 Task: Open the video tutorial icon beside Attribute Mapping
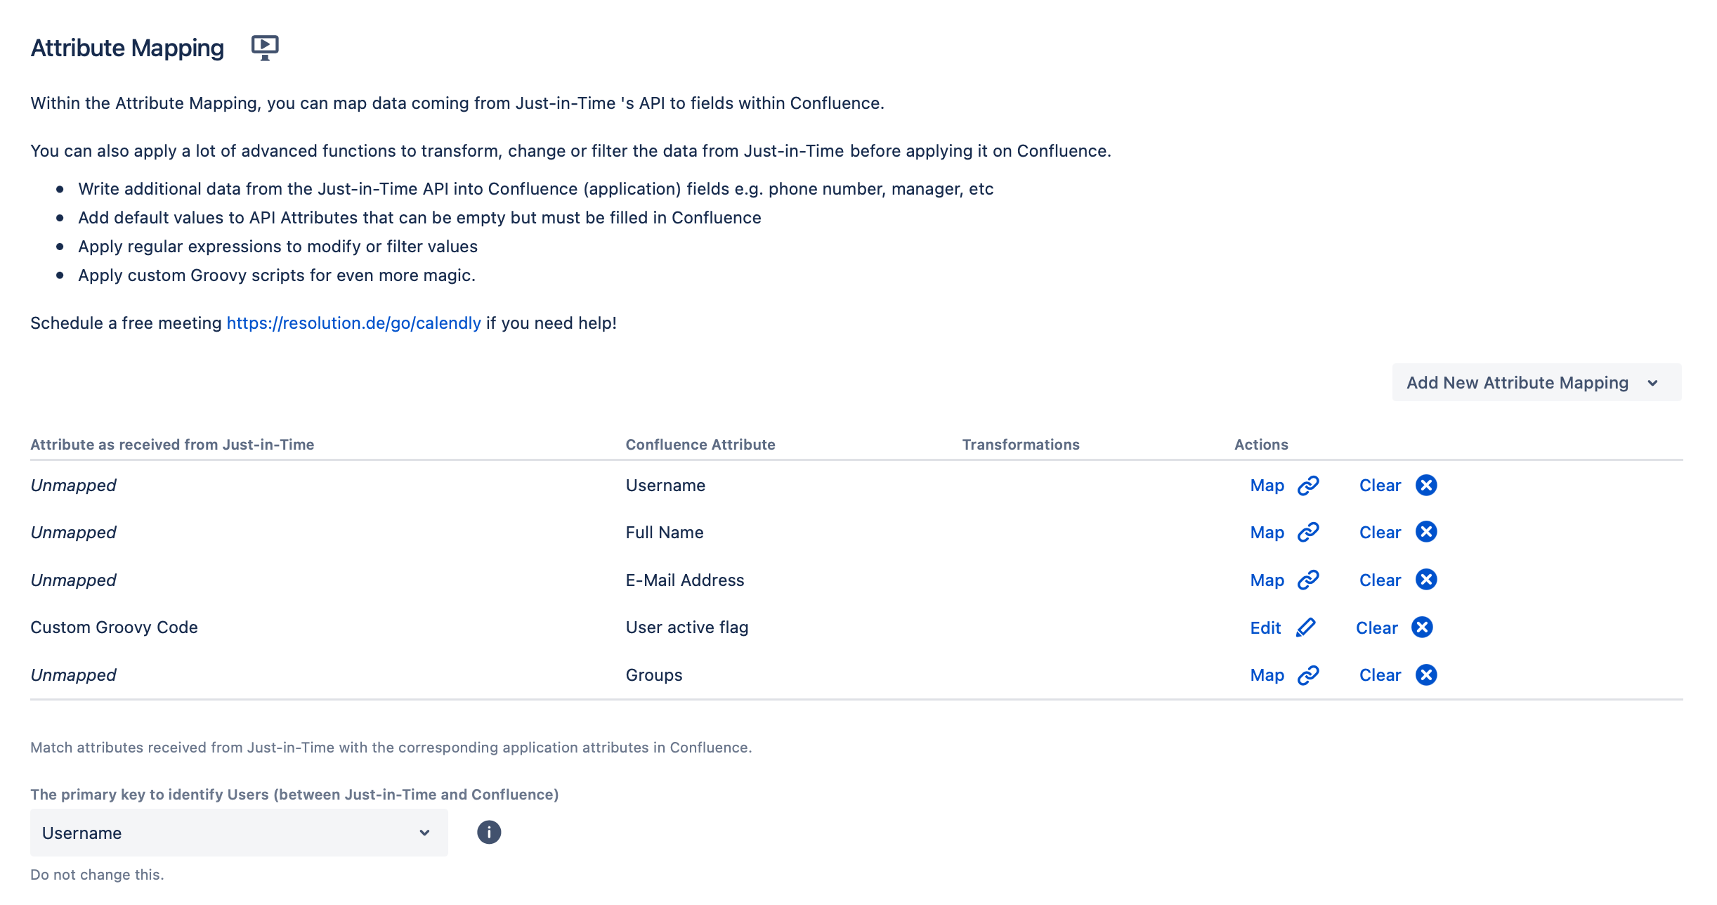[x=265, y=47]
